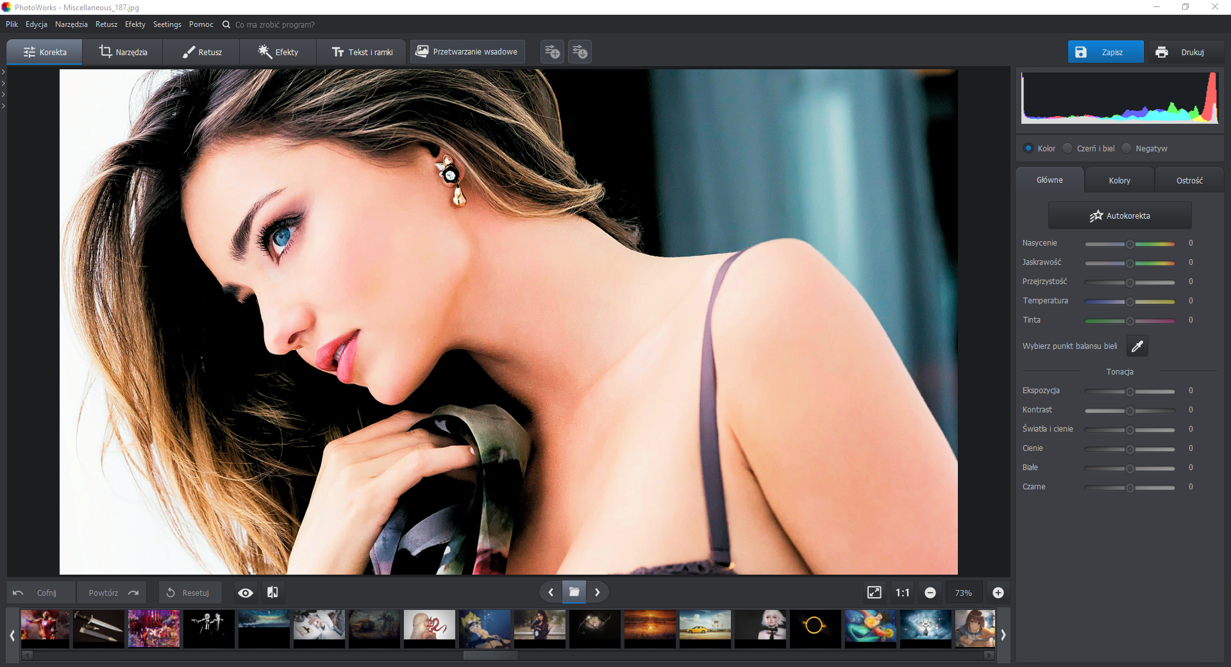Go to previous photo arrow
This screenshot has width=1231, height=667.
click(551, 593)
